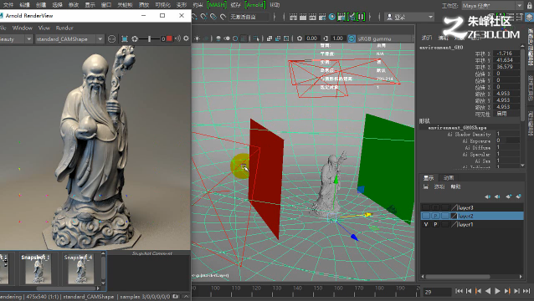
Task: Open the user login dropdown
Action: (x=409, y=17)
